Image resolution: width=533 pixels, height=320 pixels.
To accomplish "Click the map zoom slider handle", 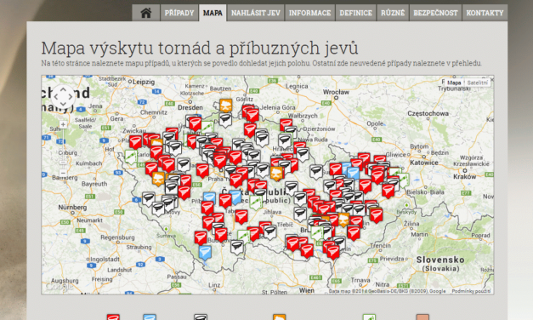I will [63, 163].
